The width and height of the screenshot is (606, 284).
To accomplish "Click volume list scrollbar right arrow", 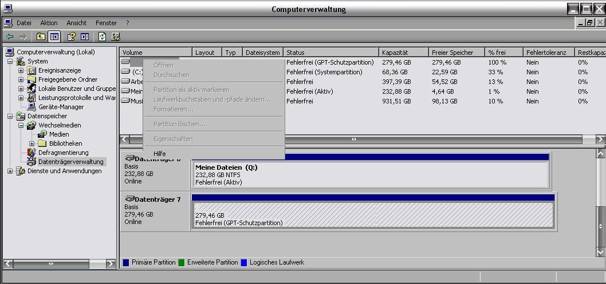I will pyautogui.click(x=600, y=139).
